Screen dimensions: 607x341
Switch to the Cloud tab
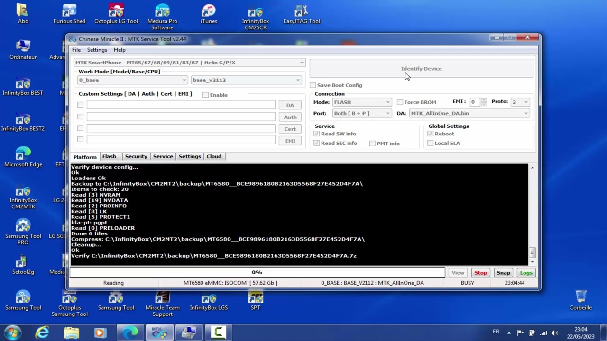coord(214,156)
